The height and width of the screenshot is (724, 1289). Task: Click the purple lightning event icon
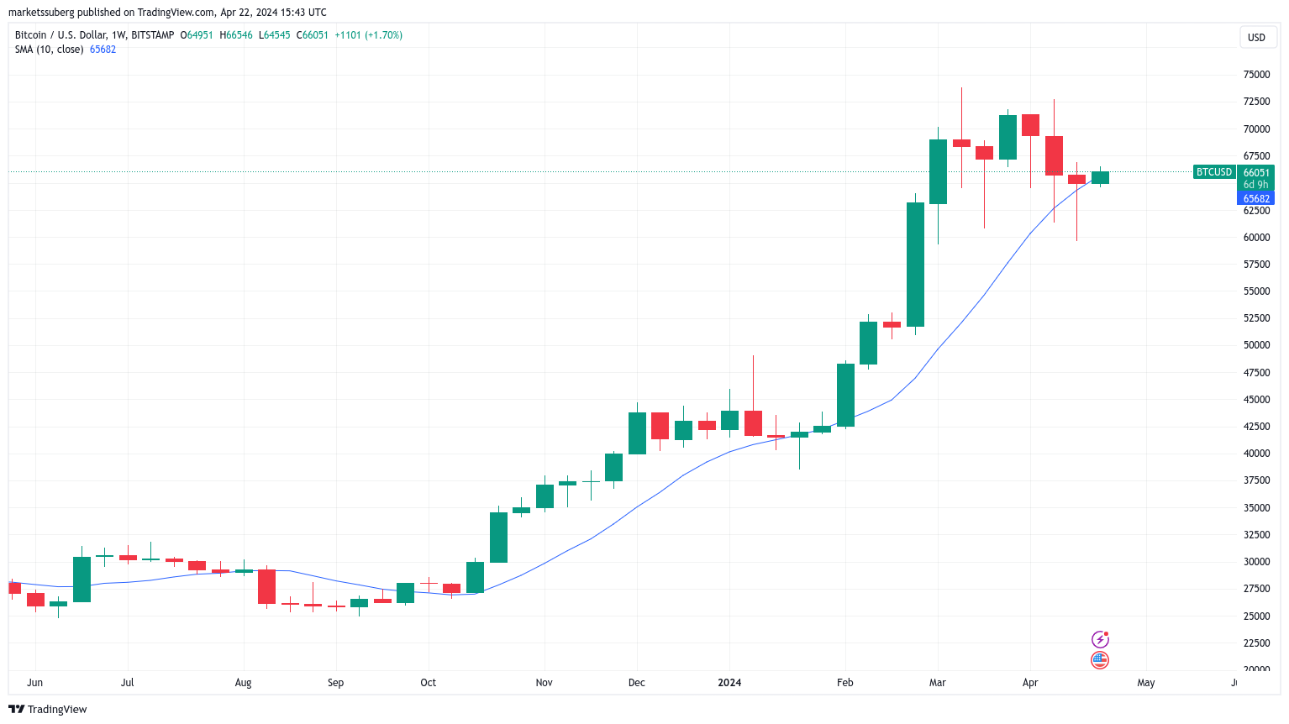pyautogui.click(x=1099, y=640)
